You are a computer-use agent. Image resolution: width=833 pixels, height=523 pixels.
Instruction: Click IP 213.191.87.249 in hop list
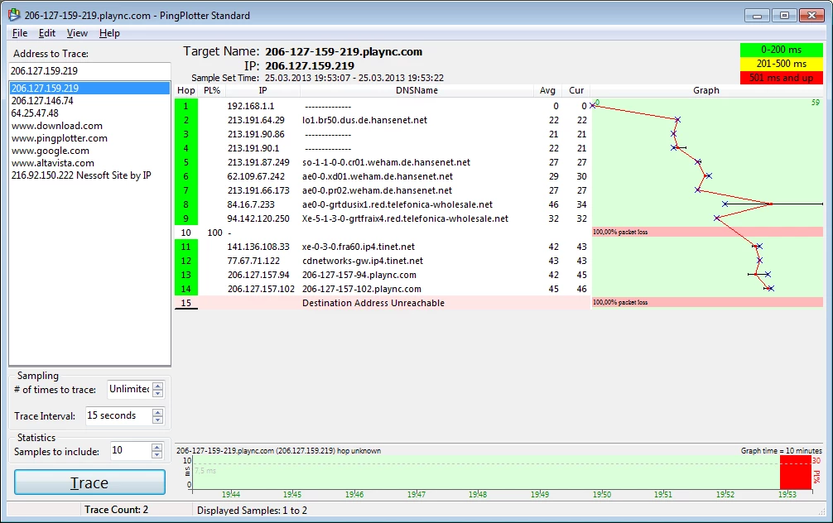258,162
